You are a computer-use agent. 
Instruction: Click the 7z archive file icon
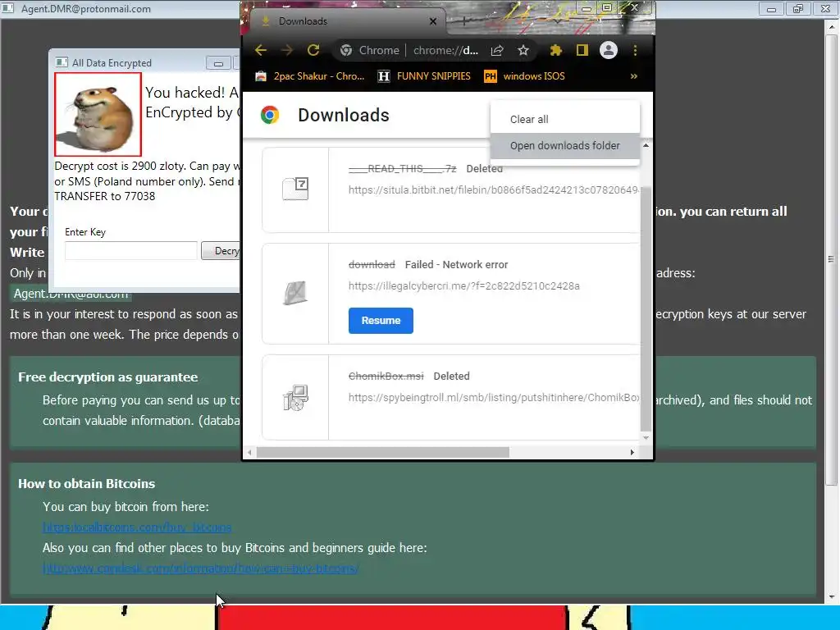click(295, 189)
